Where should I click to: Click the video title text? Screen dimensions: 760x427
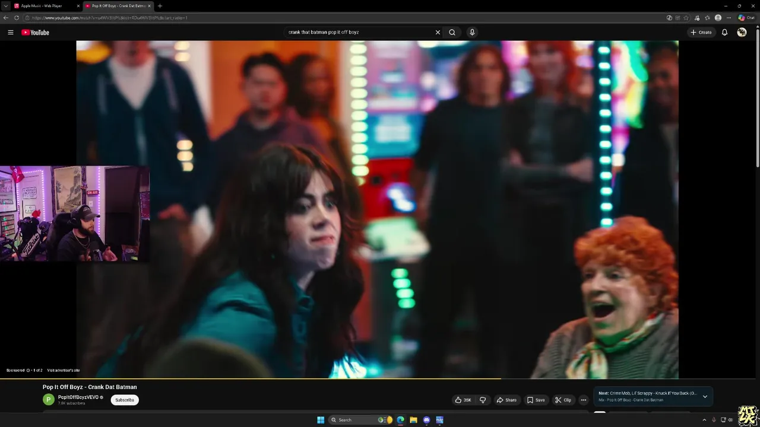tap(90, 387)
